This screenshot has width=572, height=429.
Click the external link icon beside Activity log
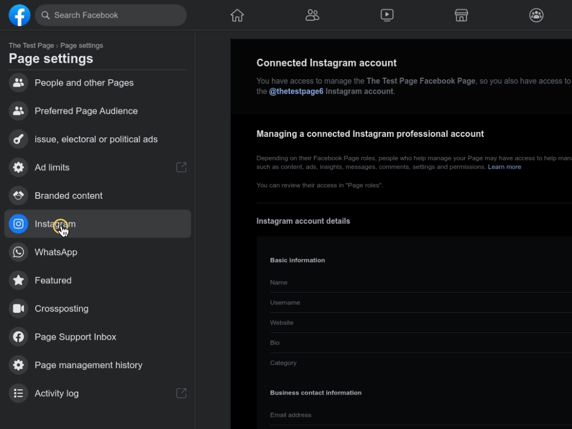(x=182, y=393)
